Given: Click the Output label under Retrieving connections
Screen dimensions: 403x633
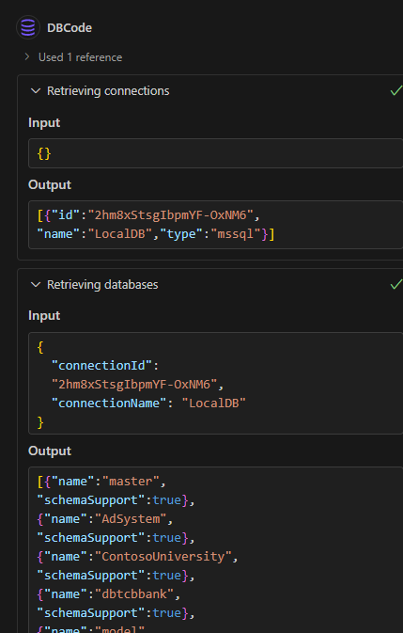Looking at the screenshot, I should pos(50,184).
